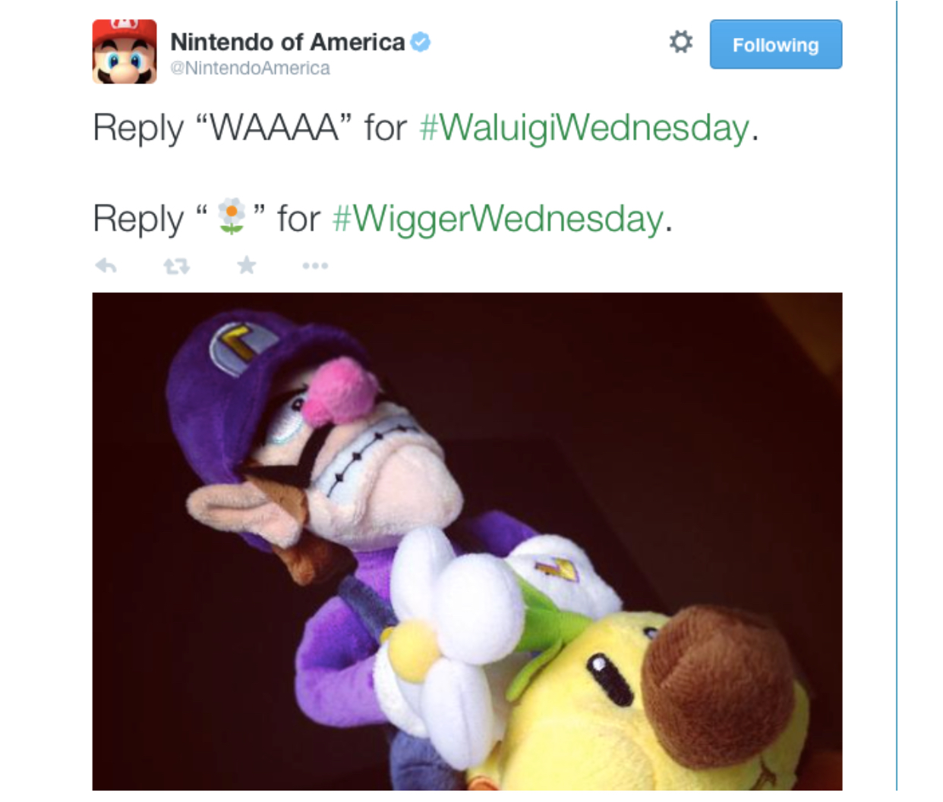
Task: Click the blue verified badge
Action: [x=421, y=42]
